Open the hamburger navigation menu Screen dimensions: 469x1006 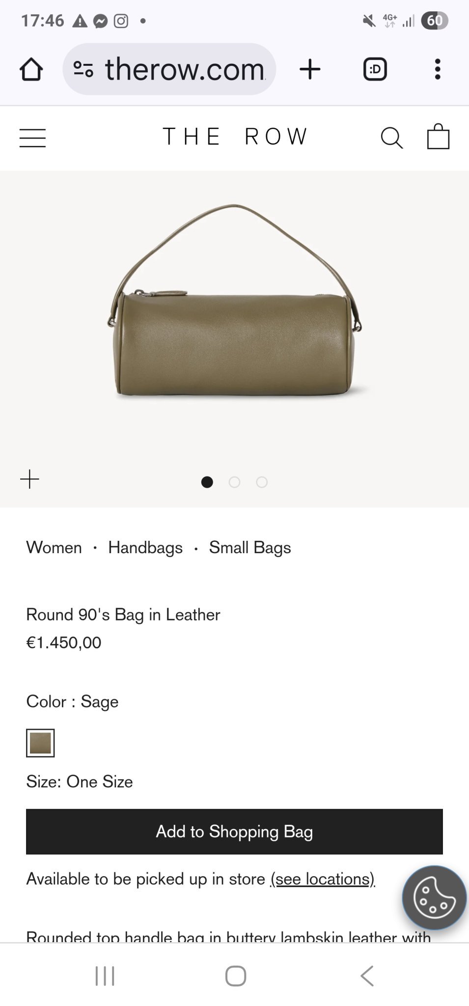[x=32, y=138]
